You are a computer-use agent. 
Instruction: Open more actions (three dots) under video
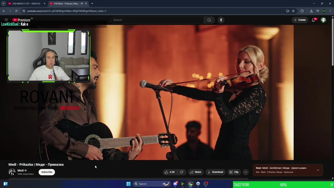click(x=246, y=172)
